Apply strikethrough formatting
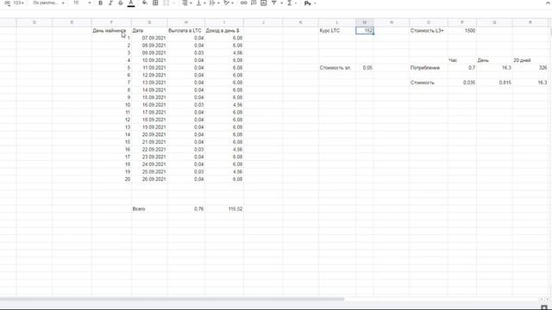This screenshot has width=552, height=310. click(121, 3)
